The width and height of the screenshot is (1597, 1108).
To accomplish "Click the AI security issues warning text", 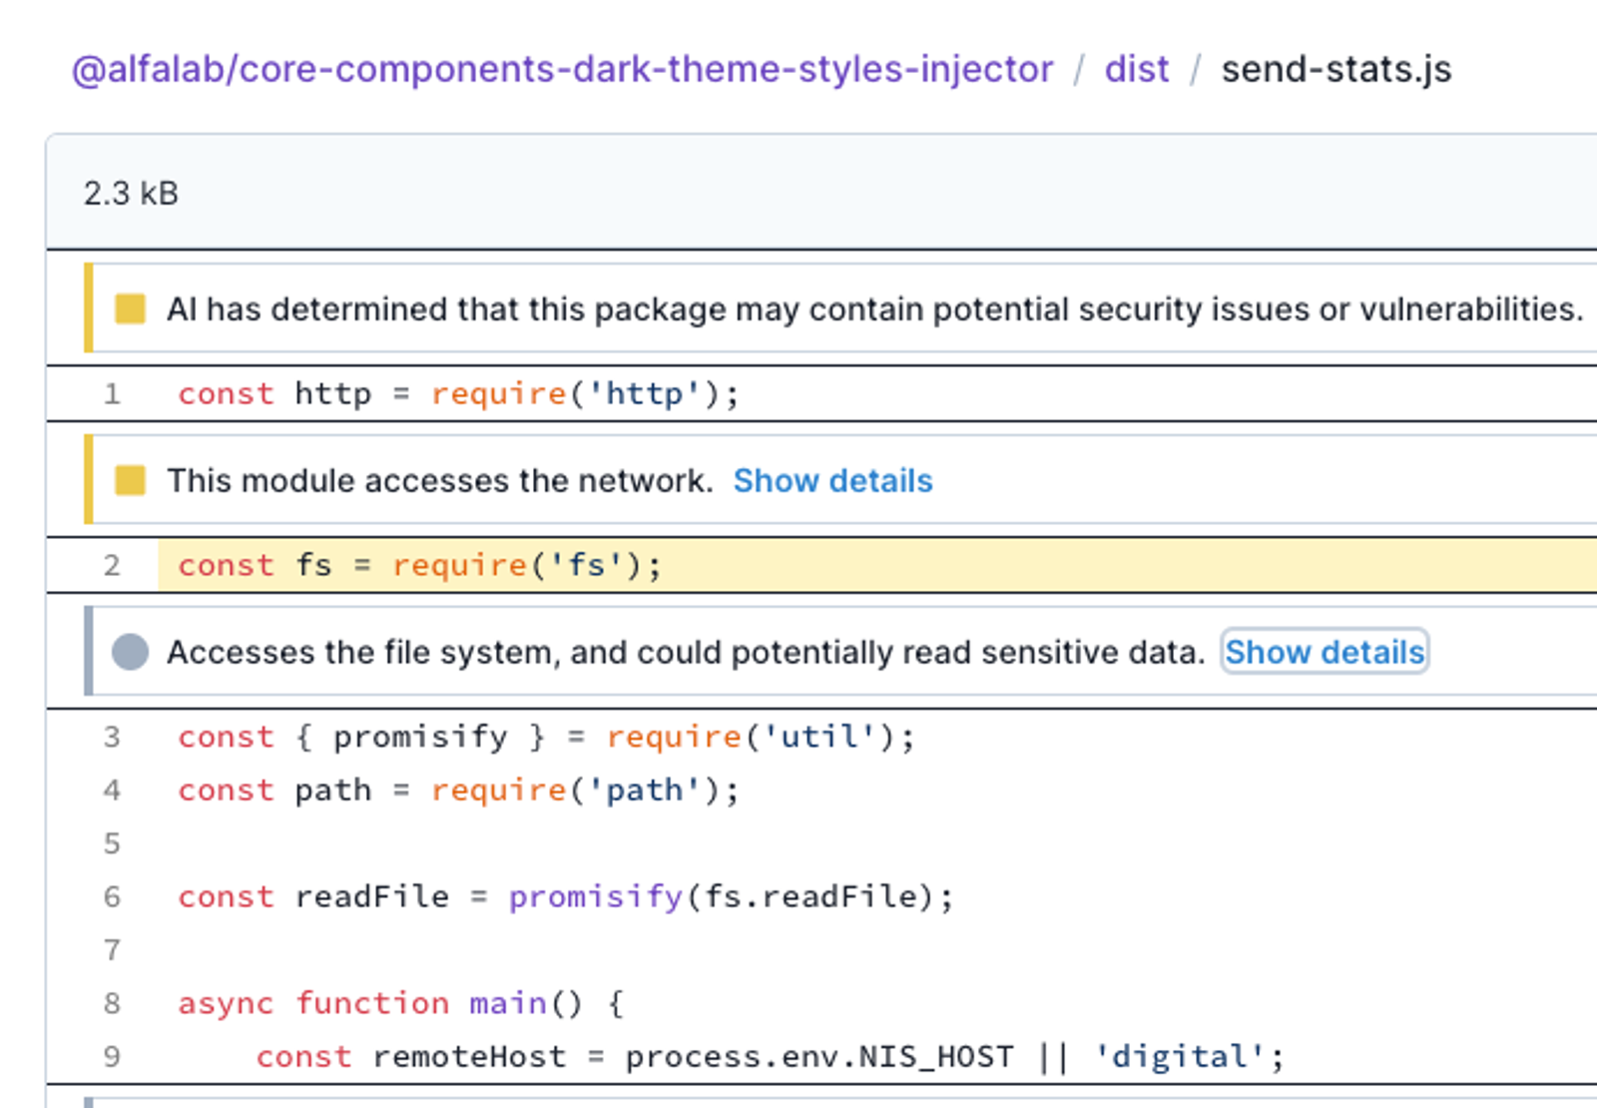I will coord(875,309).
